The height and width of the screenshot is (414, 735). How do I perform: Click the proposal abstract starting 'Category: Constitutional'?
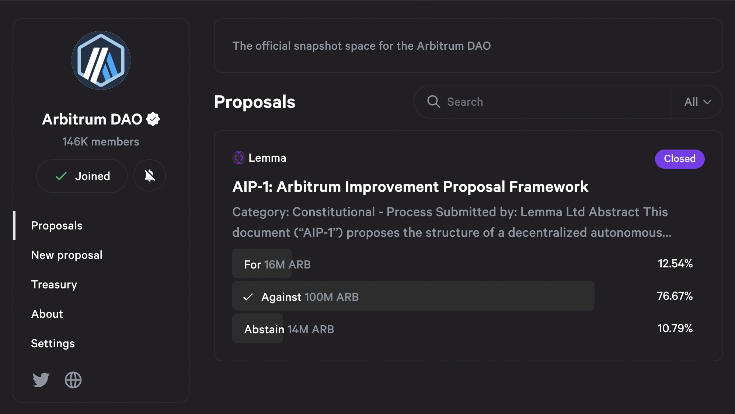tap(452, 222)
